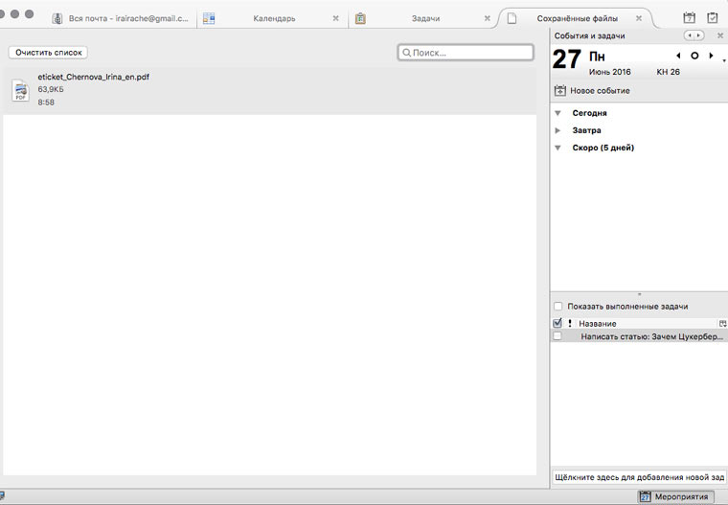Collapse the 'Скоро (5 дней)' section

point(557,148)
